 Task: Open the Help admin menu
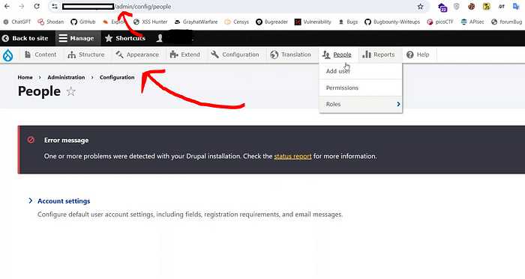[x=418, y=55]
